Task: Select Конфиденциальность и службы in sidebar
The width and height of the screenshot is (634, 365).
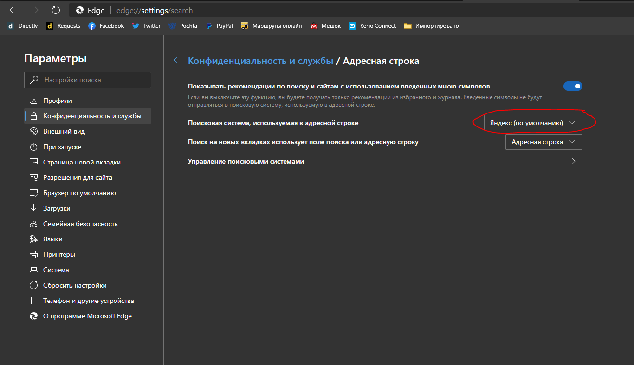Action: (87, 116)
